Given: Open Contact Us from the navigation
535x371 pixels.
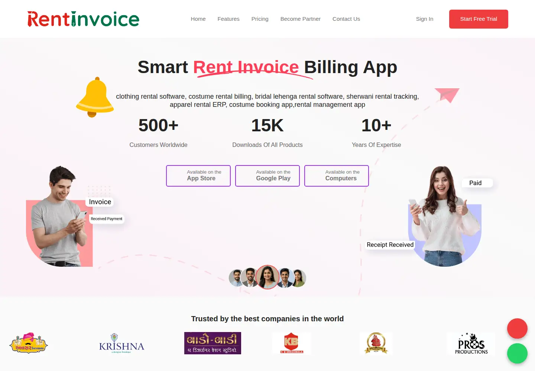Looking at the screenshot, I should pyautogui.click(x=346, y=19).
